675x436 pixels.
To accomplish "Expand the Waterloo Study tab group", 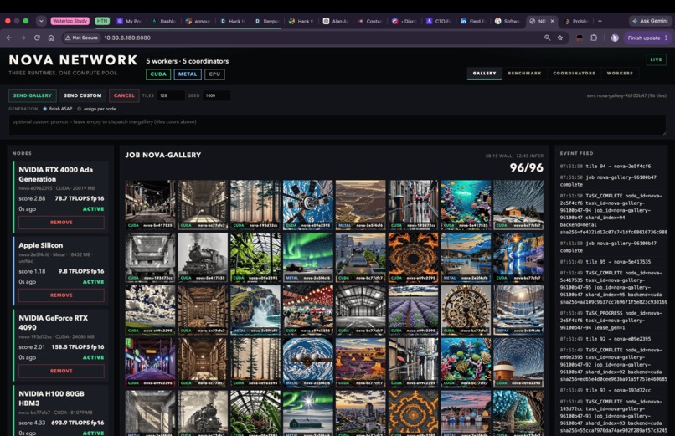I will 70,21.
